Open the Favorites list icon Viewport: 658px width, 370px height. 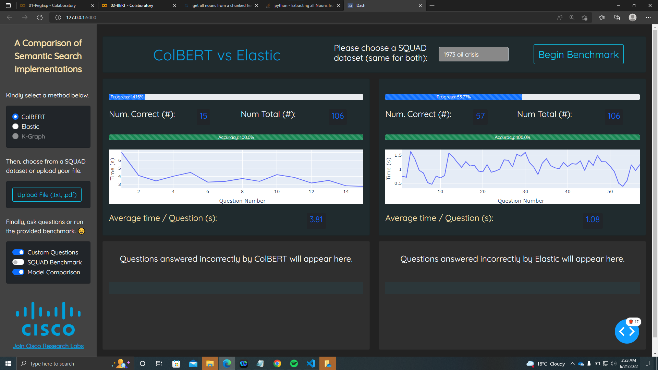click(x=602, y=17)
